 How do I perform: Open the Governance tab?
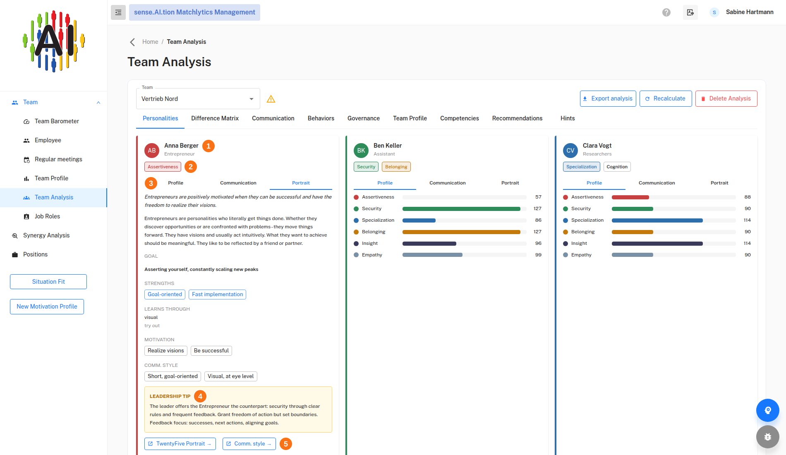364,118
